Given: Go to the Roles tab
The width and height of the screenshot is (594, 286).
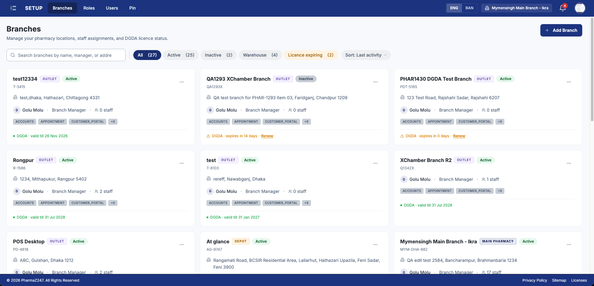Looking at the screenshot, I should (x=89, y=8).
